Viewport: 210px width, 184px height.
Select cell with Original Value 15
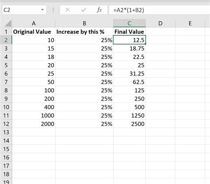point(34,49)
